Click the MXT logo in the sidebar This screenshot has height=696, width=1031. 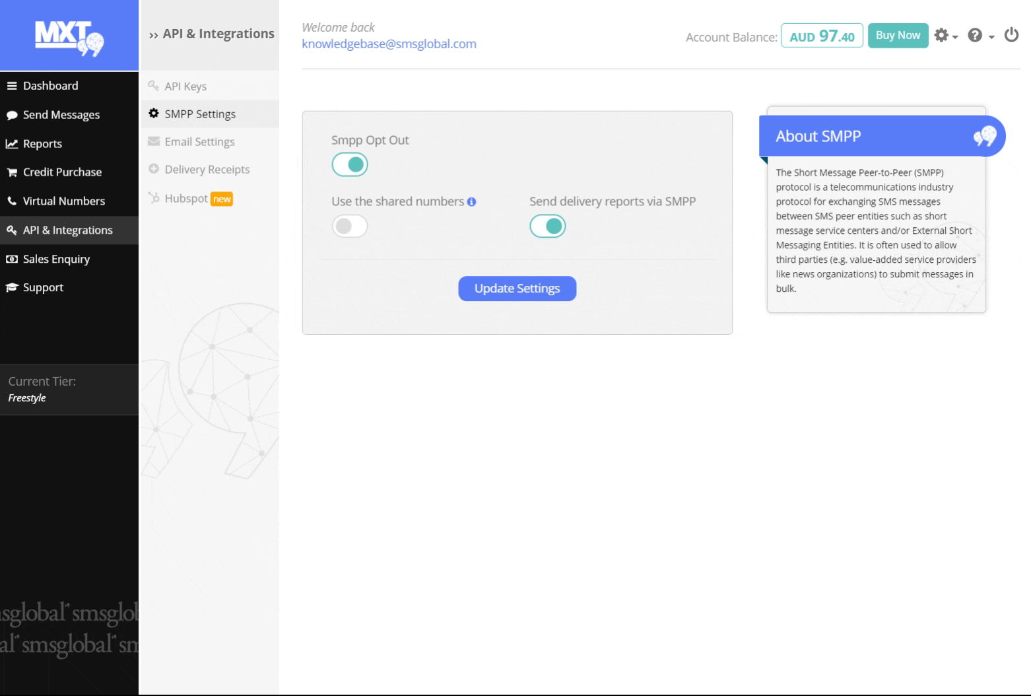pyautogui.click(x=69, y=38)
